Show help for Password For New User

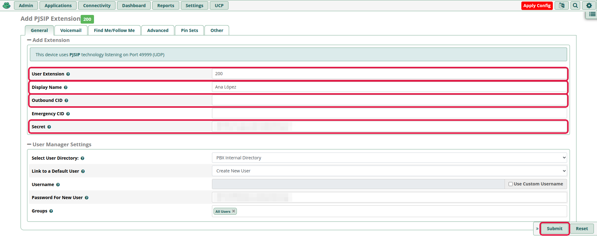(87, 198)
